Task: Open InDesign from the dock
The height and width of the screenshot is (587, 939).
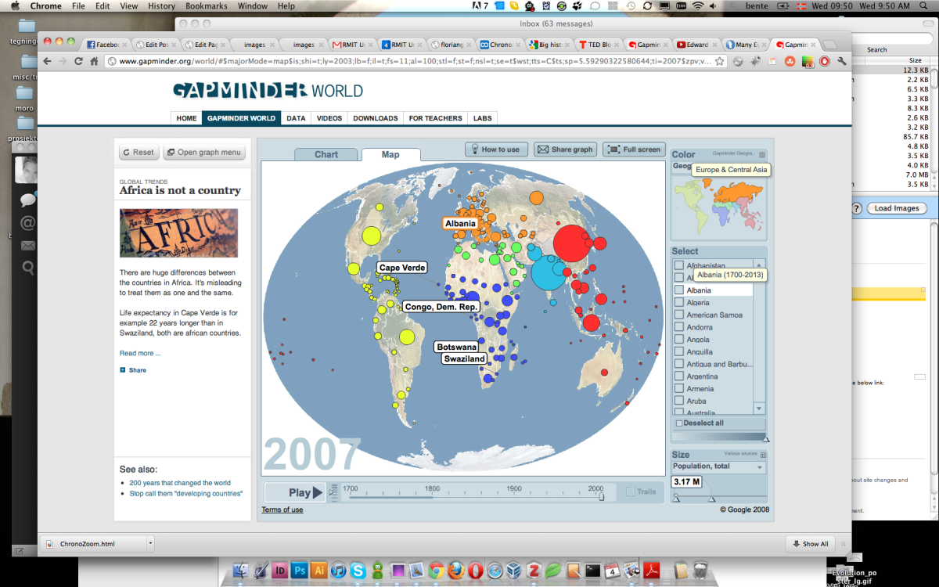Action: [x=281, y=571]
